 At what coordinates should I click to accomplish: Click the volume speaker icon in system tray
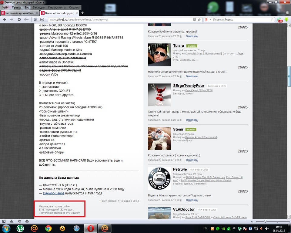267,228
